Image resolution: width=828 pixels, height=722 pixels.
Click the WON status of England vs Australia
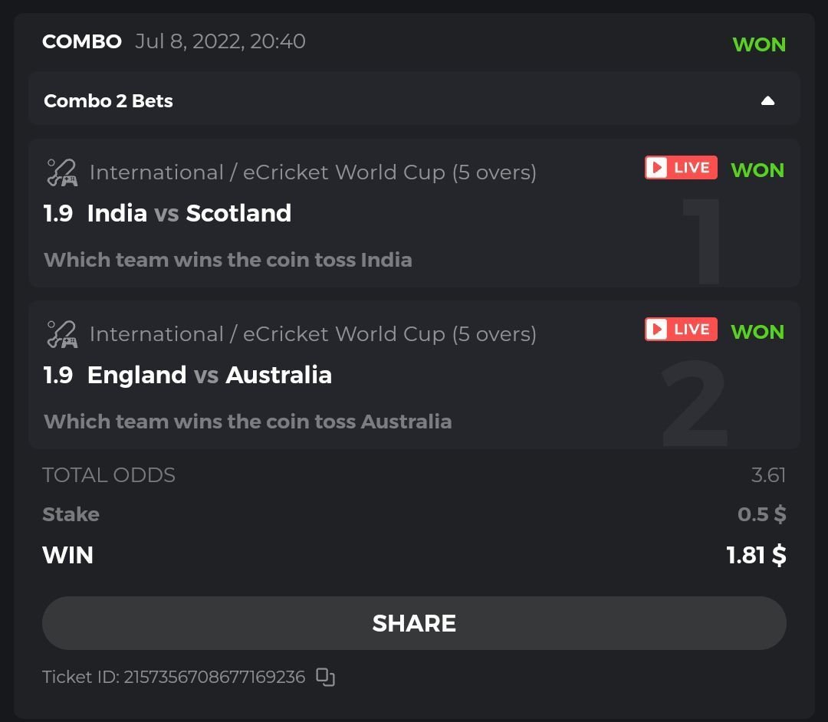click(757, 332)
